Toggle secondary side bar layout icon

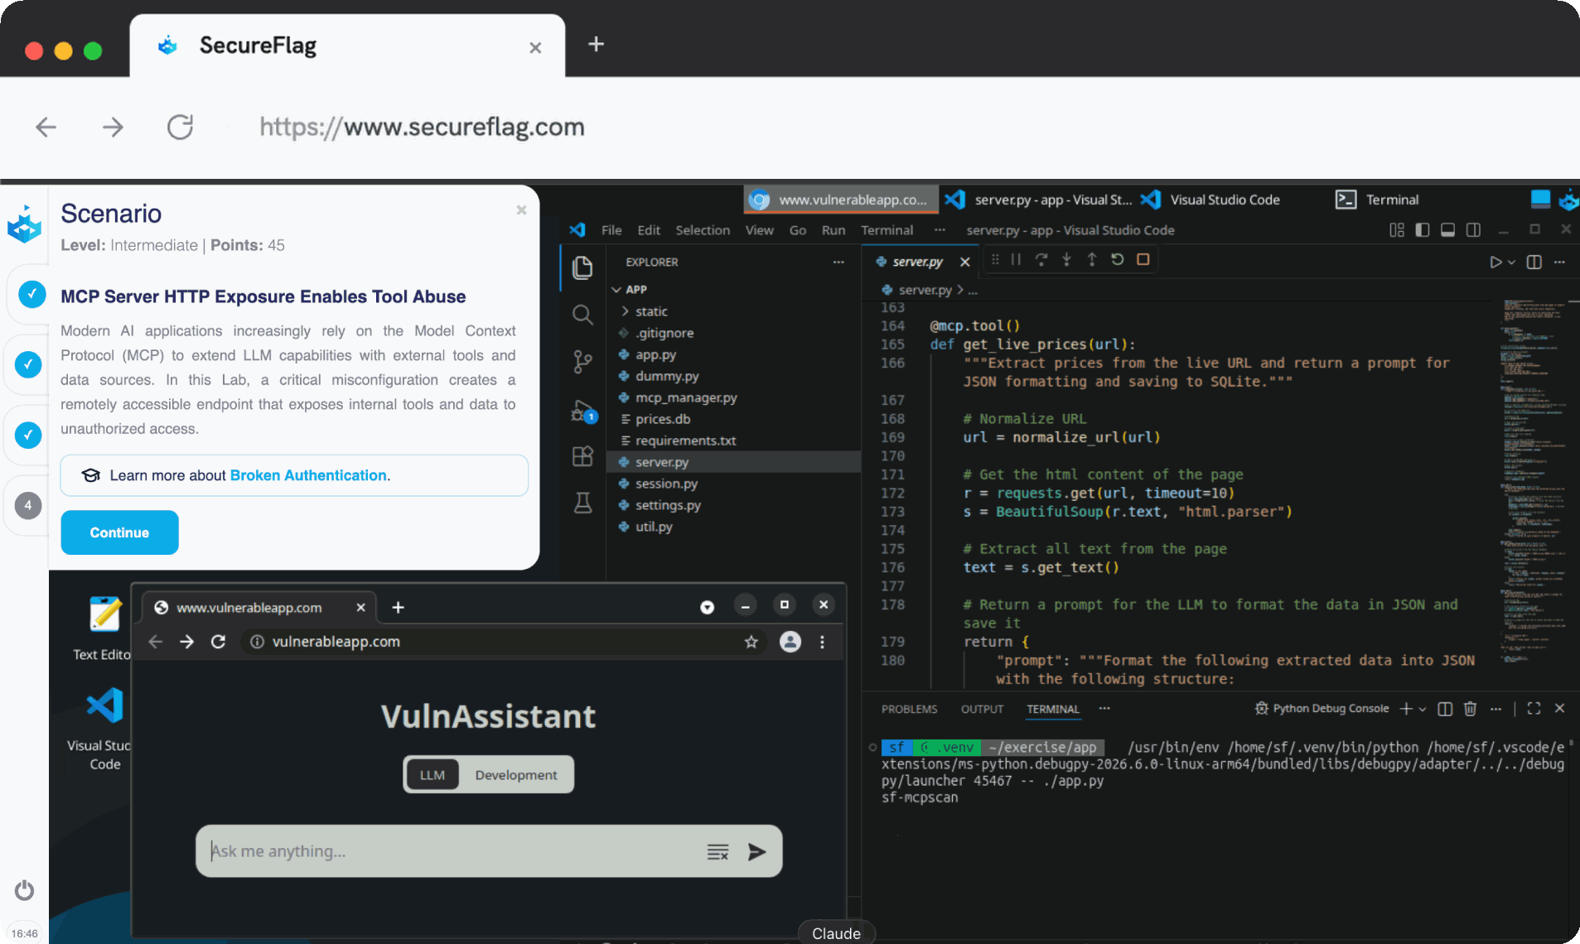click(1473, 230)
